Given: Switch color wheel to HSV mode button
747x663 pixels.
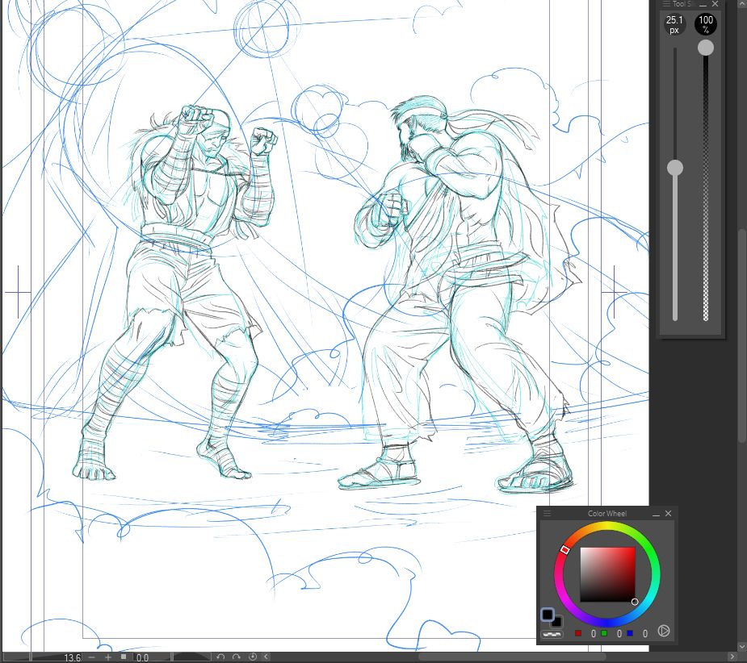Looking at the screenshot, I should (664, 631).
